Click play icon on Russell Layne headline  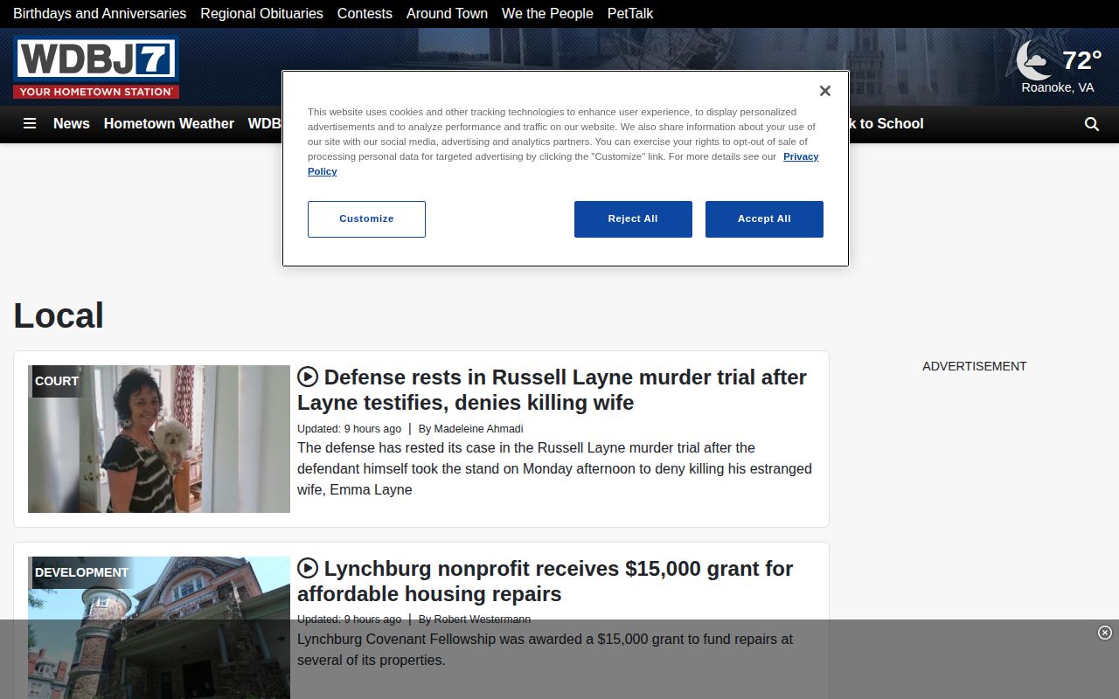pos(308,377)
